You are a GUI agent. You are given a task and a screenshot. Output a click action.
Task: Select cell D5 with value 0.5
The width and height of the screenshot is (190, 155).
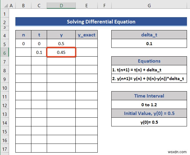(x=61, y=43)
